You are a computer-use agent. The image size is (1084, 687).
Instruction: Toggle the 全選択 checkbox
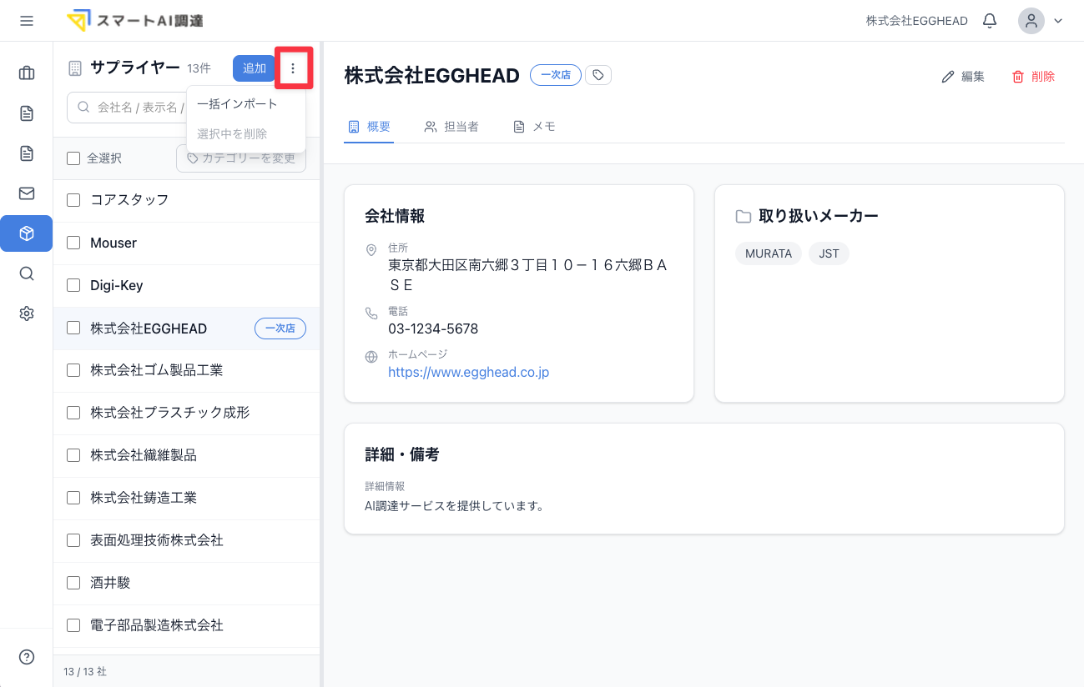[73, 158]
